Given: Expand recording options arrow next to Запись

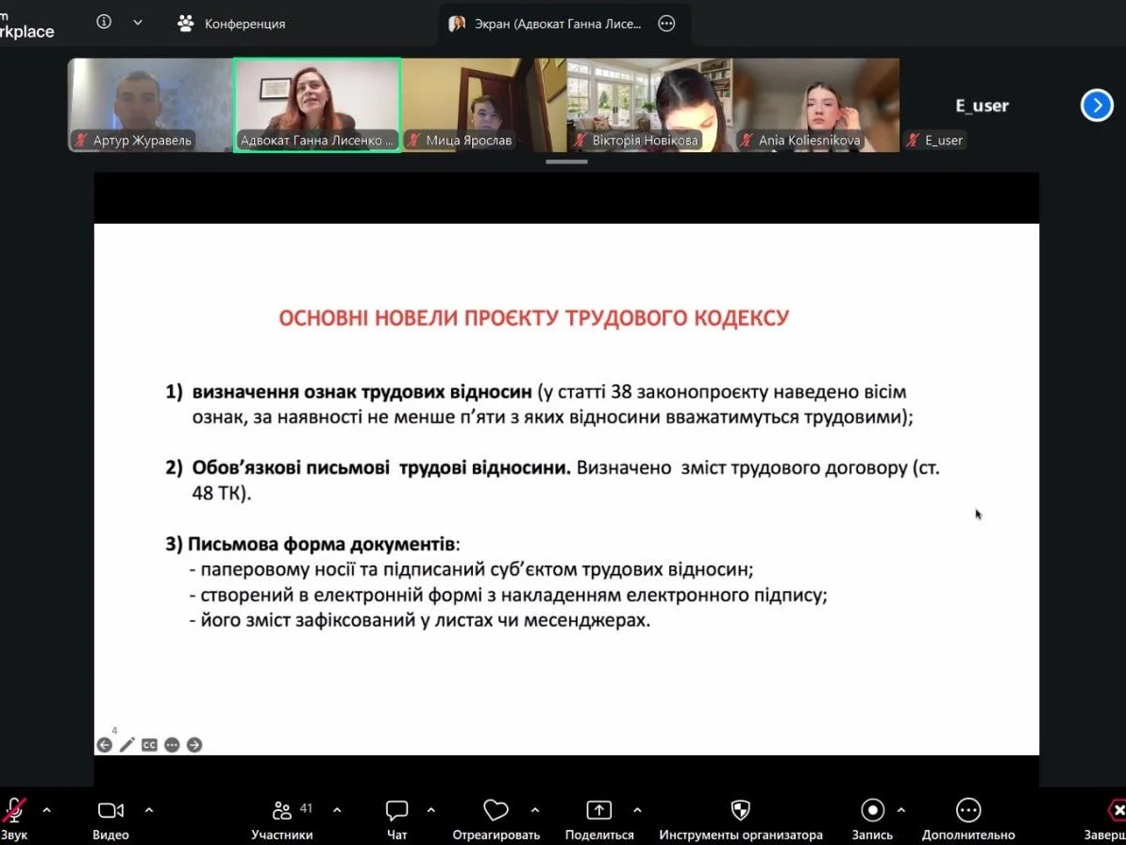Looking at the screenshot, I should click(x=902, y=810).
